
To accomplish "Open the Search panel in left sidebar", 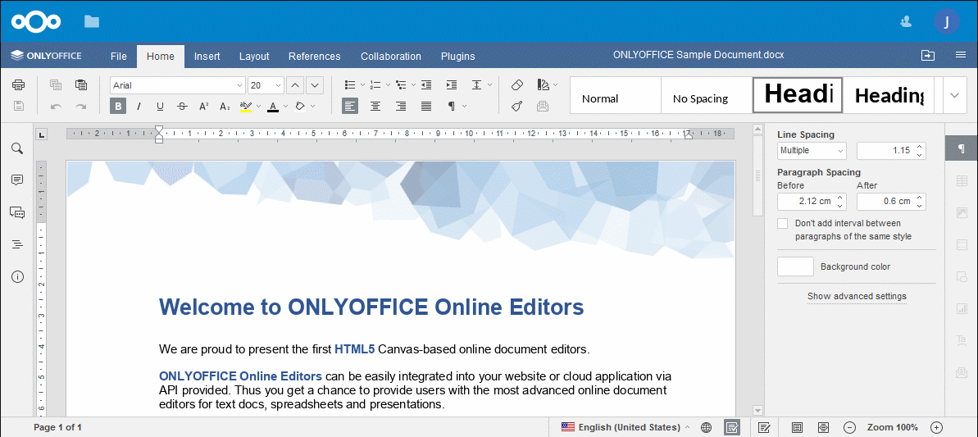I will coord(17,148).
